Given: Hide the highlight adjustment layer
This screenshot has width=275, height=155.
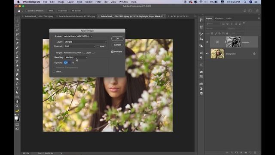Looking at the screenshot, I should (x=207, y=42).
